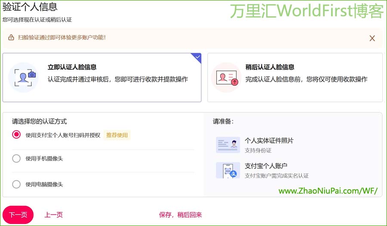387x226 pixels.
Task: Click 支持身份证 text
Action: (258, 151)
